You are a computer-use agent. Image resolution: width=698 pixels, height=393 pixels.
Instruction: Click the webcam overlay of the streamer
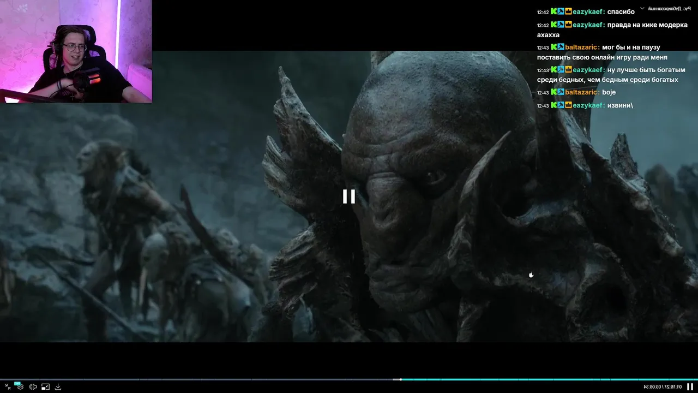[x=76, y=51]
